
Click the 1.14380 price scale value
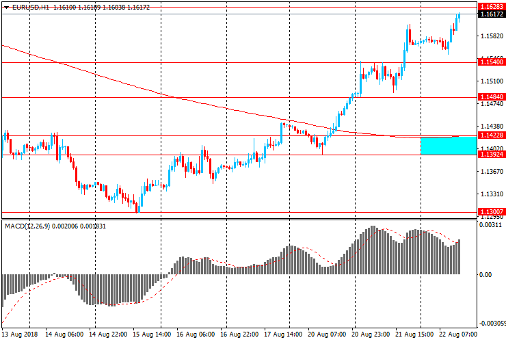[x=492, y=127]
